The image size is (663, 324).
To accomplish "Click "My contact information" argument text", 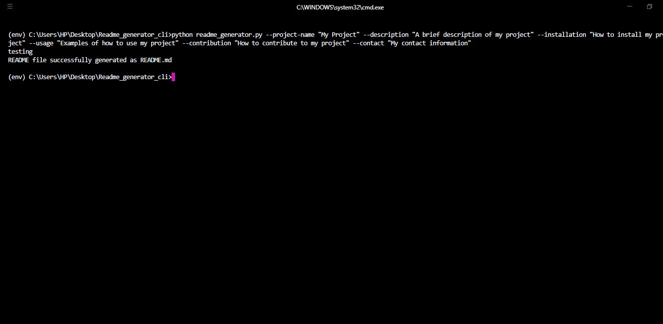I will point(429,43).
